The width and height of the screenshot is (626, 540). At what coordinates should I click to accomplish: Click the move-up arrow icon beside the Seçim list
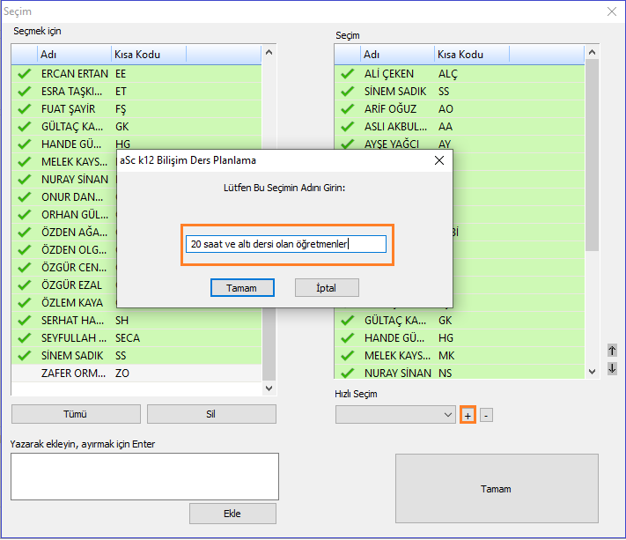(612, 351)
